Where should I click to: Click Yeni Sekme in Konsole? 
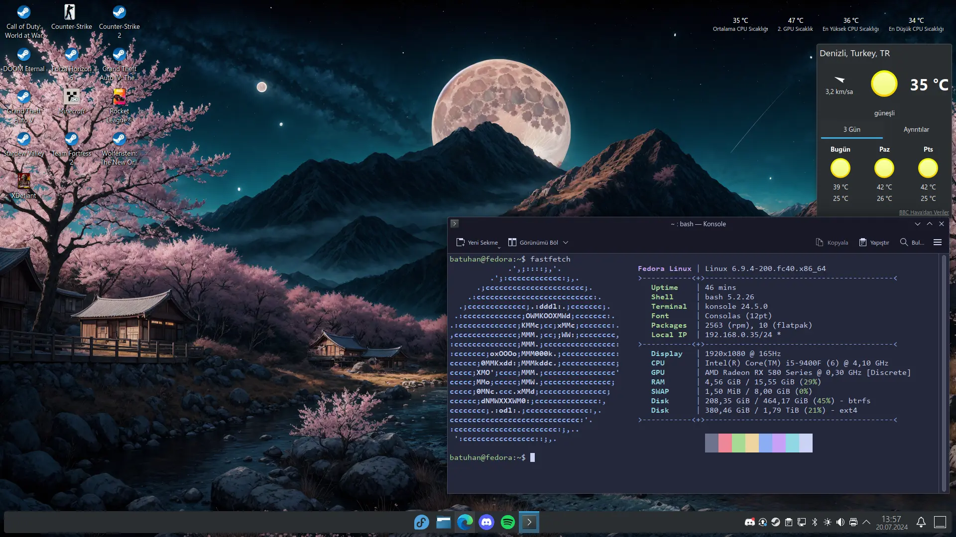click(477, 243)
